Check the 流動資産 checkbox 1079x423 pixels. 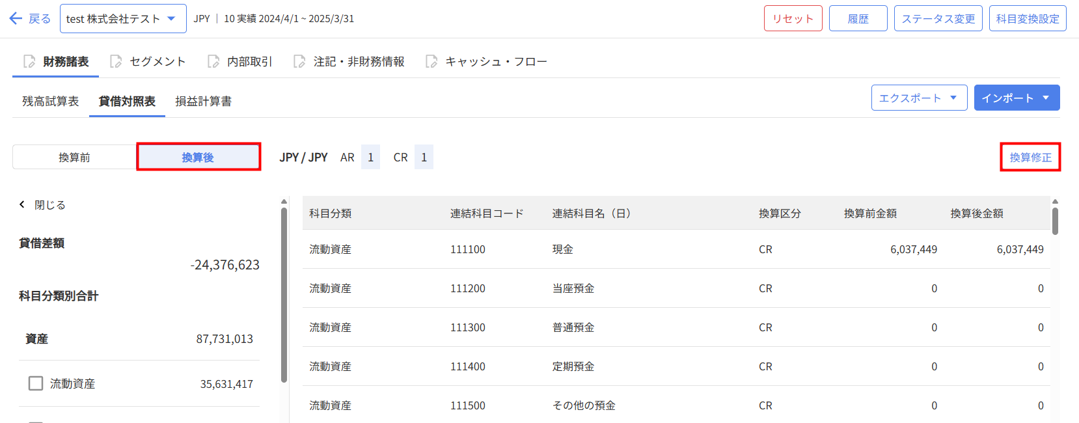tap(36, 383)
